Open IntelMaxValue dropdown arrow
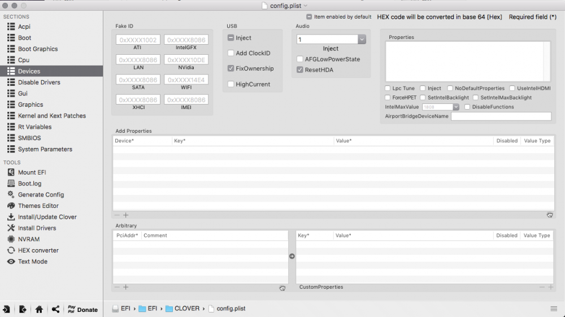 coord(456,107)
